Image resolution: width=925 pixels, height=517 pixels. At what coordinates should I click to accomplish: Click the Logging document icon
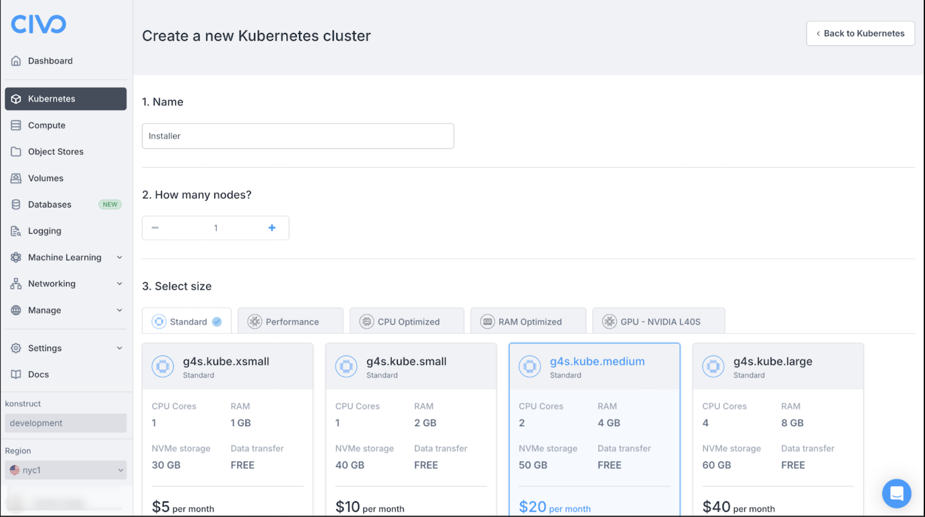click(x=16, y=231)
